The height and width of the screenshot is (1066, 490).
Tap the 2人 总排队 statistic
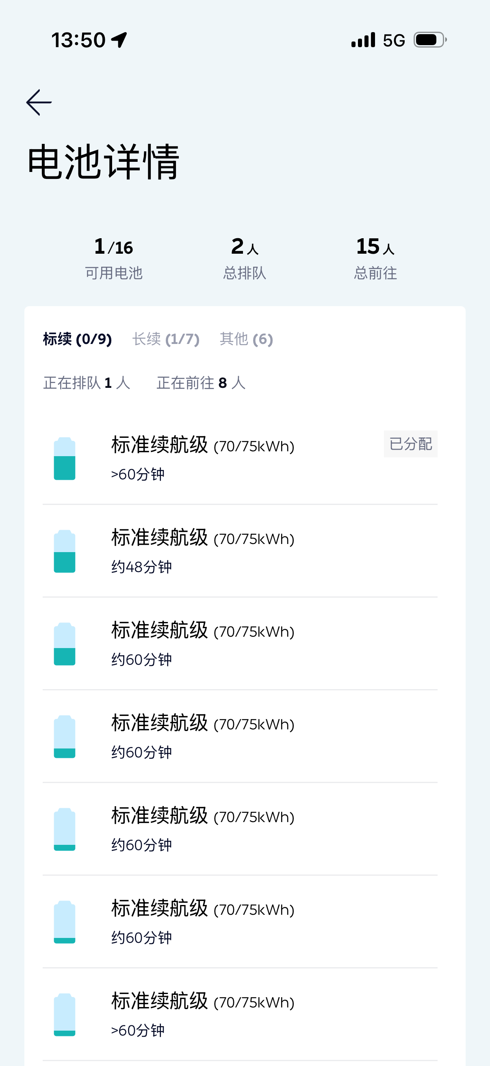coord(245,258)
